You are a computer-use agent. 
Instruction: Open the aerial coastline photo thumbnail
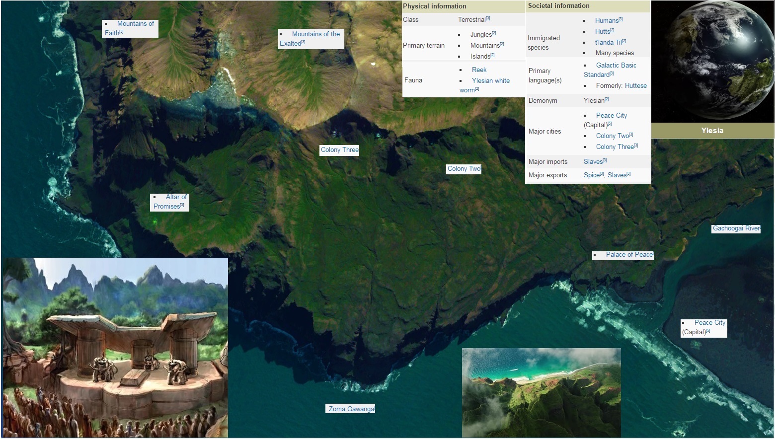coord(541,392)
